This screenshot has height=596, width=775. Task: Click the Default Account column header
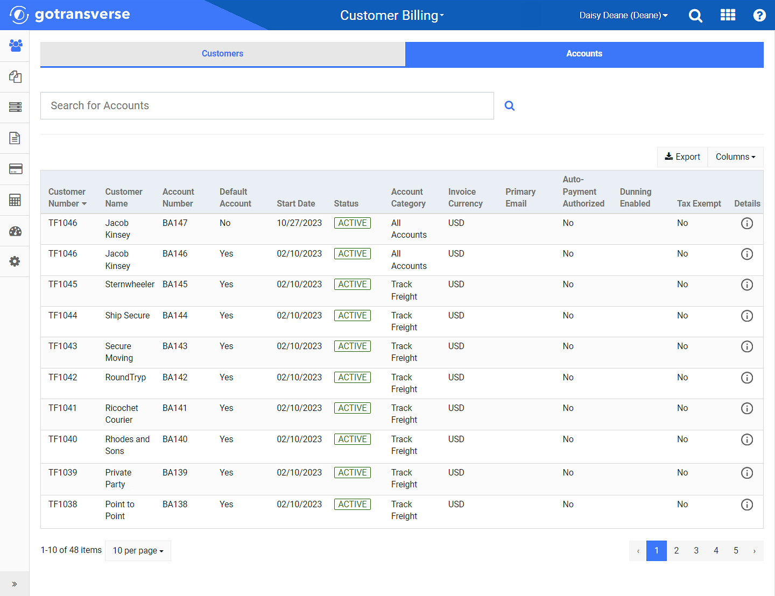coord(235,197)
